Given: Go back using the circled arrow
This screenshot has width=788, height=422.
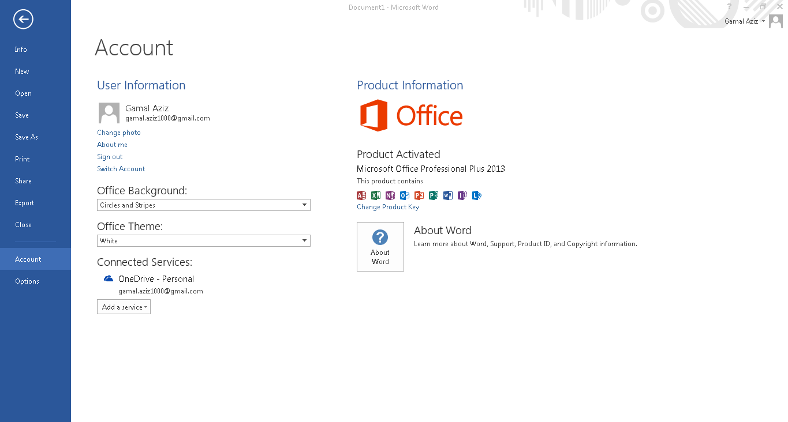Looking at the screenshot, I should click(23, 20).
